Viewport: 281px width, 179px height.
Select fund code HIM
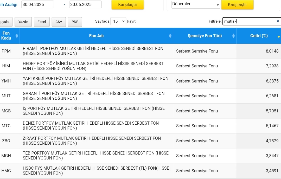point(6,66)
